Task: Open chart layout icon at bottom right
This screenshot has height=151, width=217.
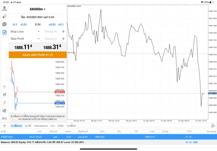Action: [x=213, y=126]
